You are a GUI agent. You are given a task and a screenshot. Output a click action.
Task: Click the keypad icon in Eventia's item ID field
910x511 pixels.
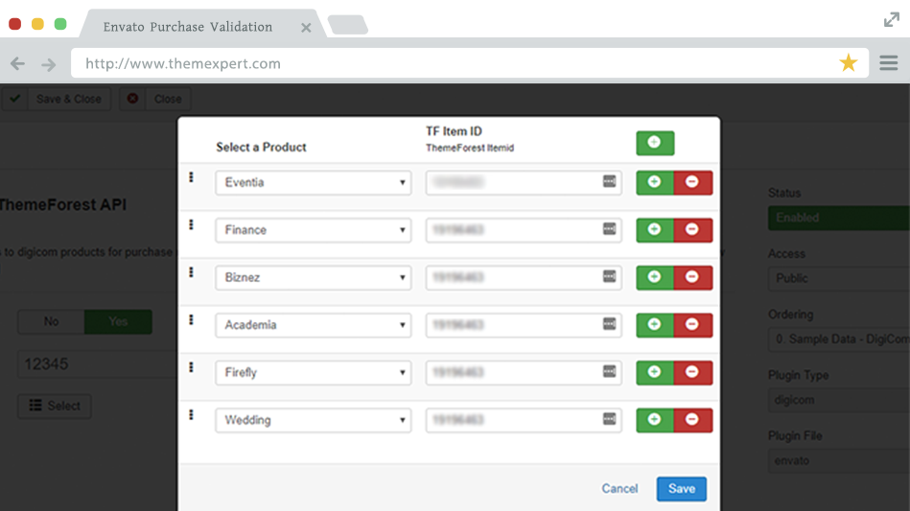click(609, 181)
